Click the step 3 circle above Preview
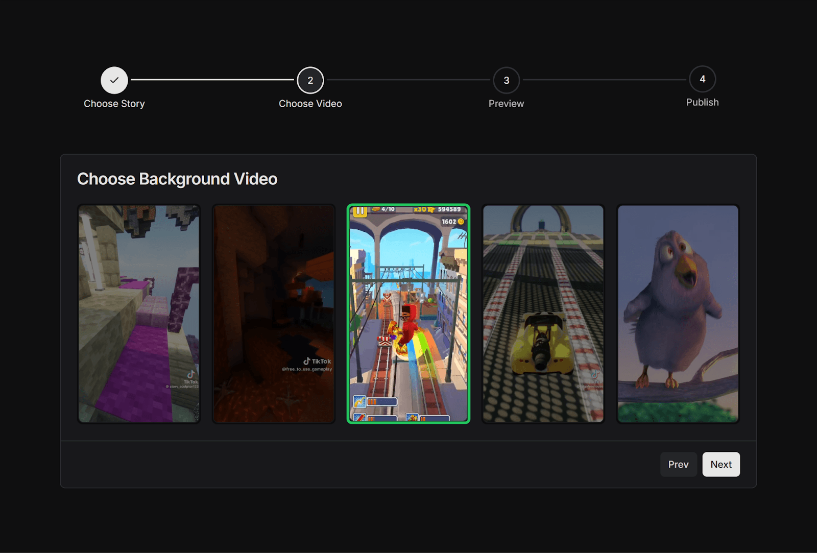Image resolution: width=817 pixels, height=553 pixels. click(506, 80)
